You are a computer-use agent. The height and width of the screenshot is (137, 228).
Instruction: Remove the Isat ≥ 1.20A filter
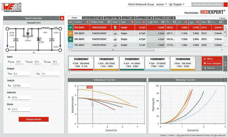pyautogui.click(x=151, y=18)
